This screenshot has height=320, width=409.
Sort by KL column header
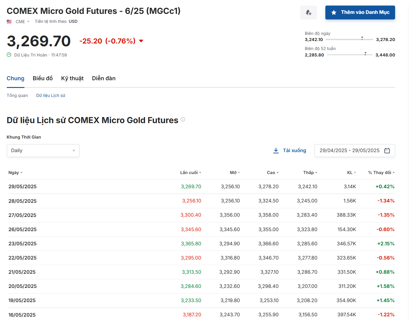click(352, 172)
